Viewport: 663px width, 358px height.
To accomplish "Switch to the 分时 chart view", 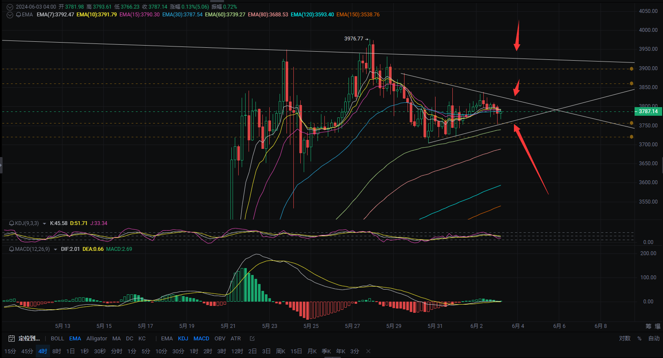I will coord(117,352).
